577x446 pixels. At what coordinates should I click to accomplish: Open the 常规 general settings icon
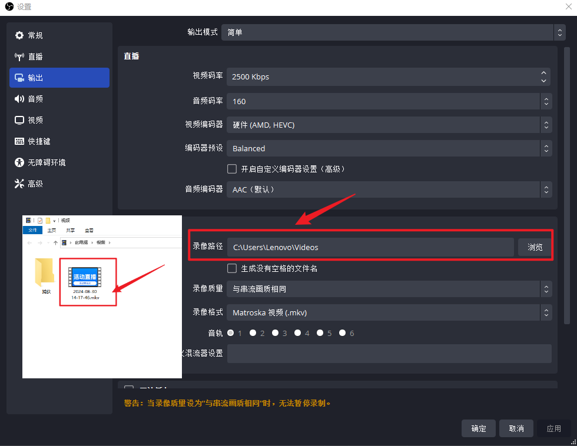19,35
